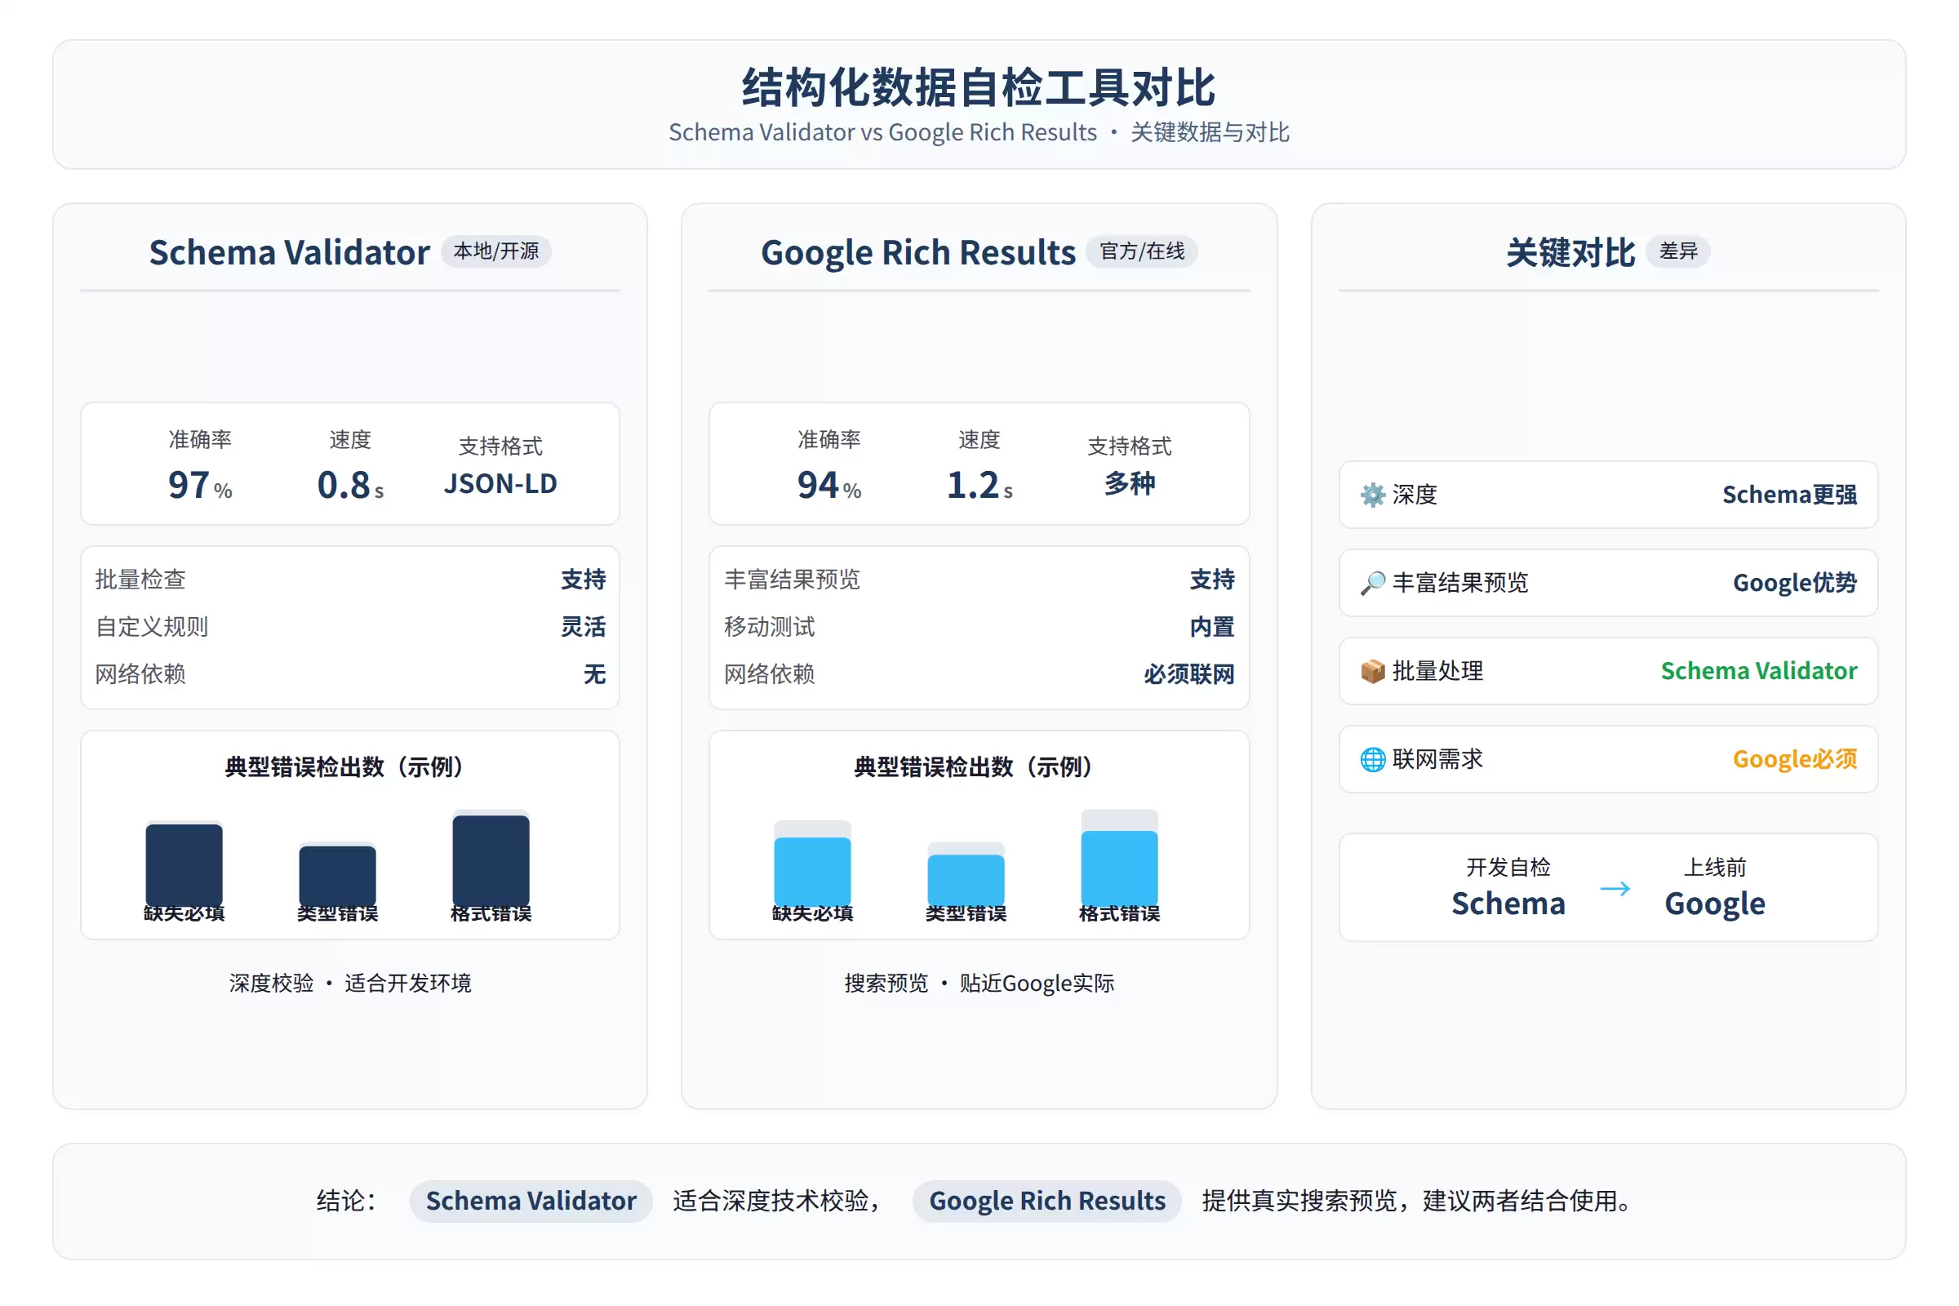Screen dimensions: 1959x1306
Task: Click the Google Rich Results pill in the conclusion
Action: point(1047,1201)
